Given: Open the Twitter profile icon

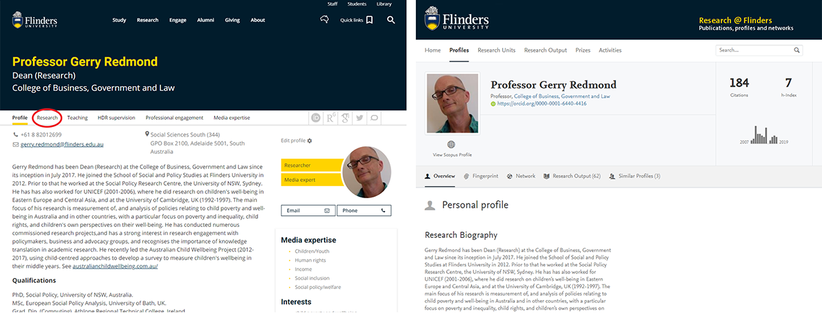Looking at the screenshot, I should pyautogui.click(x=360, y=118).
